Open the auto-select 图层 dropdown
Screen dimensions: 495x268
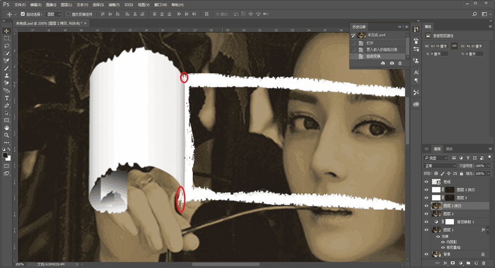pos(53,14)
